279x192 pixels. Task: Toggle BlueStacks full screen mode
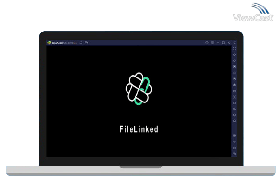pos(235,49)
